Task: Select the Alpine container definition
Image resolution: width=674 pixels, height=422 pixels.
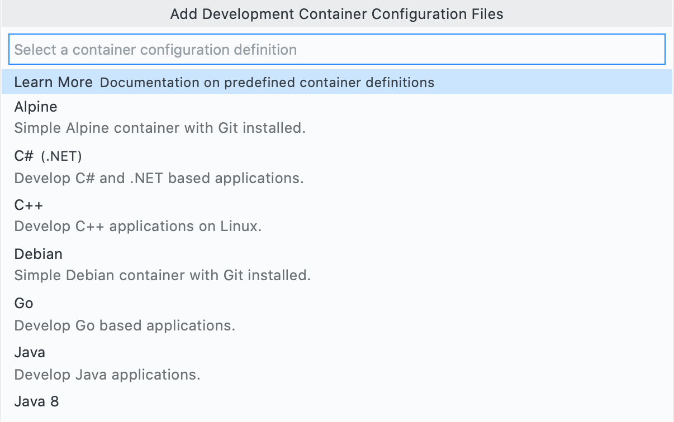Action: [x=35, y=107]
